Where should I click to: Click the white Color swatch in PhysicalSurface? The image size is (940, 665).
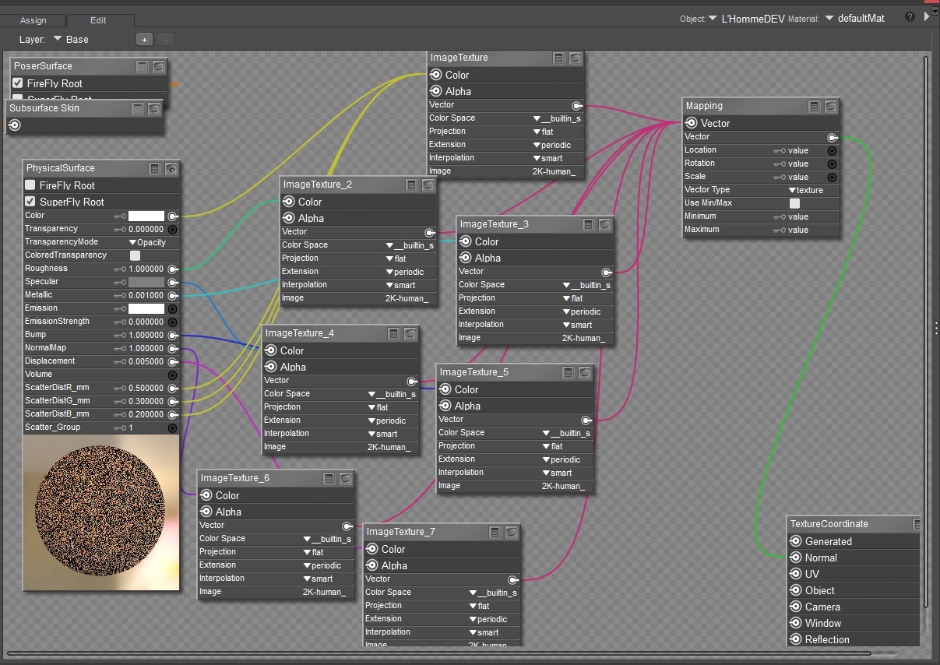point(146,216)
